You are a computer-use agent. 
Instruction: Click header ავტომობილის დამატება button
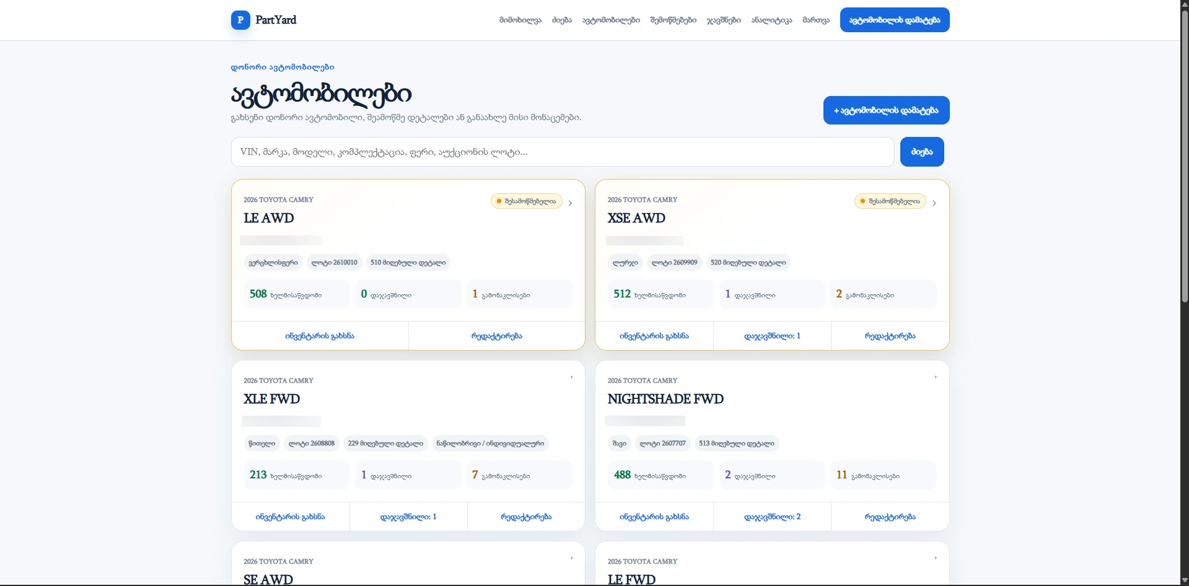895,20
